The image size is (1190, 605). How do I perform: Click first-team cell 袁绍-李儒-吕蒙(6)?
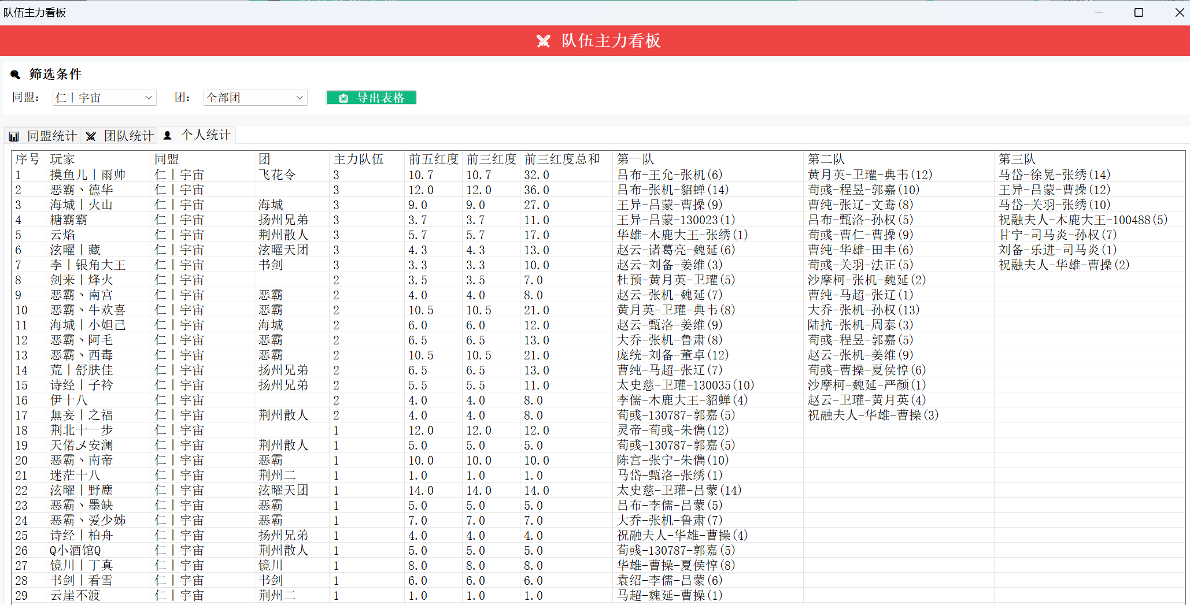[x=670, y=580]
